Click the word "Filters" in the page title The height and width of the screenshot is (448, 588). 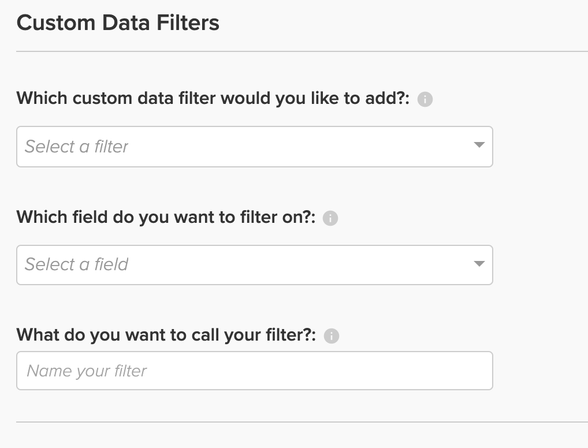188,23
